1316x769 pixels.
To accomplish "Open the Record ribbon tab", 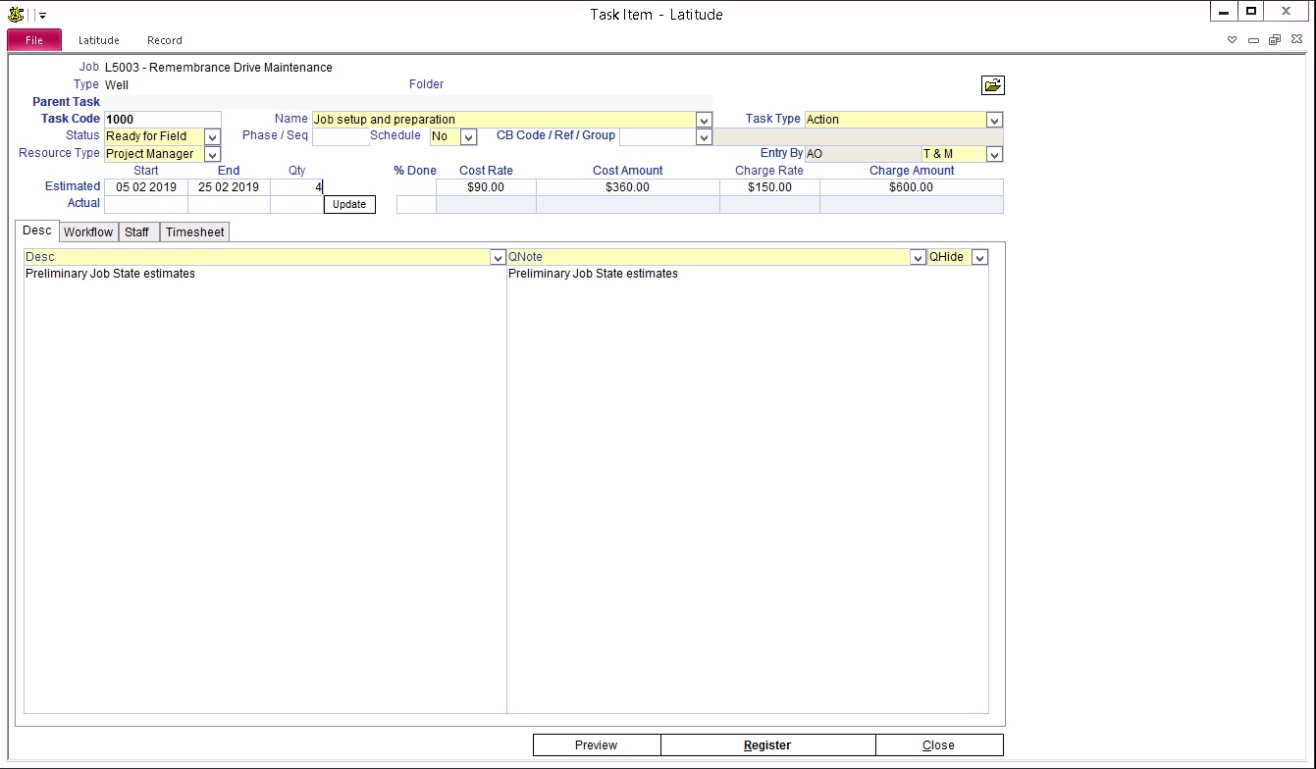I will pyautogui.click(x=164, y=40).
